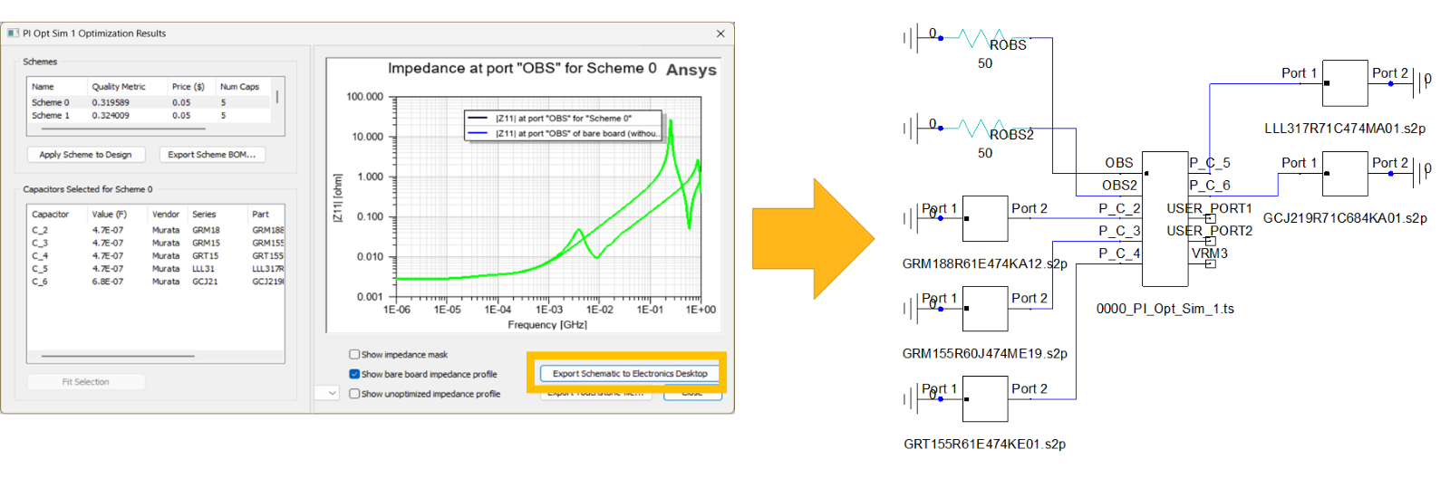Click the USER_PORT1 port connector
The width and height of the screenshot is (1450, 488).
[1210, 218]
